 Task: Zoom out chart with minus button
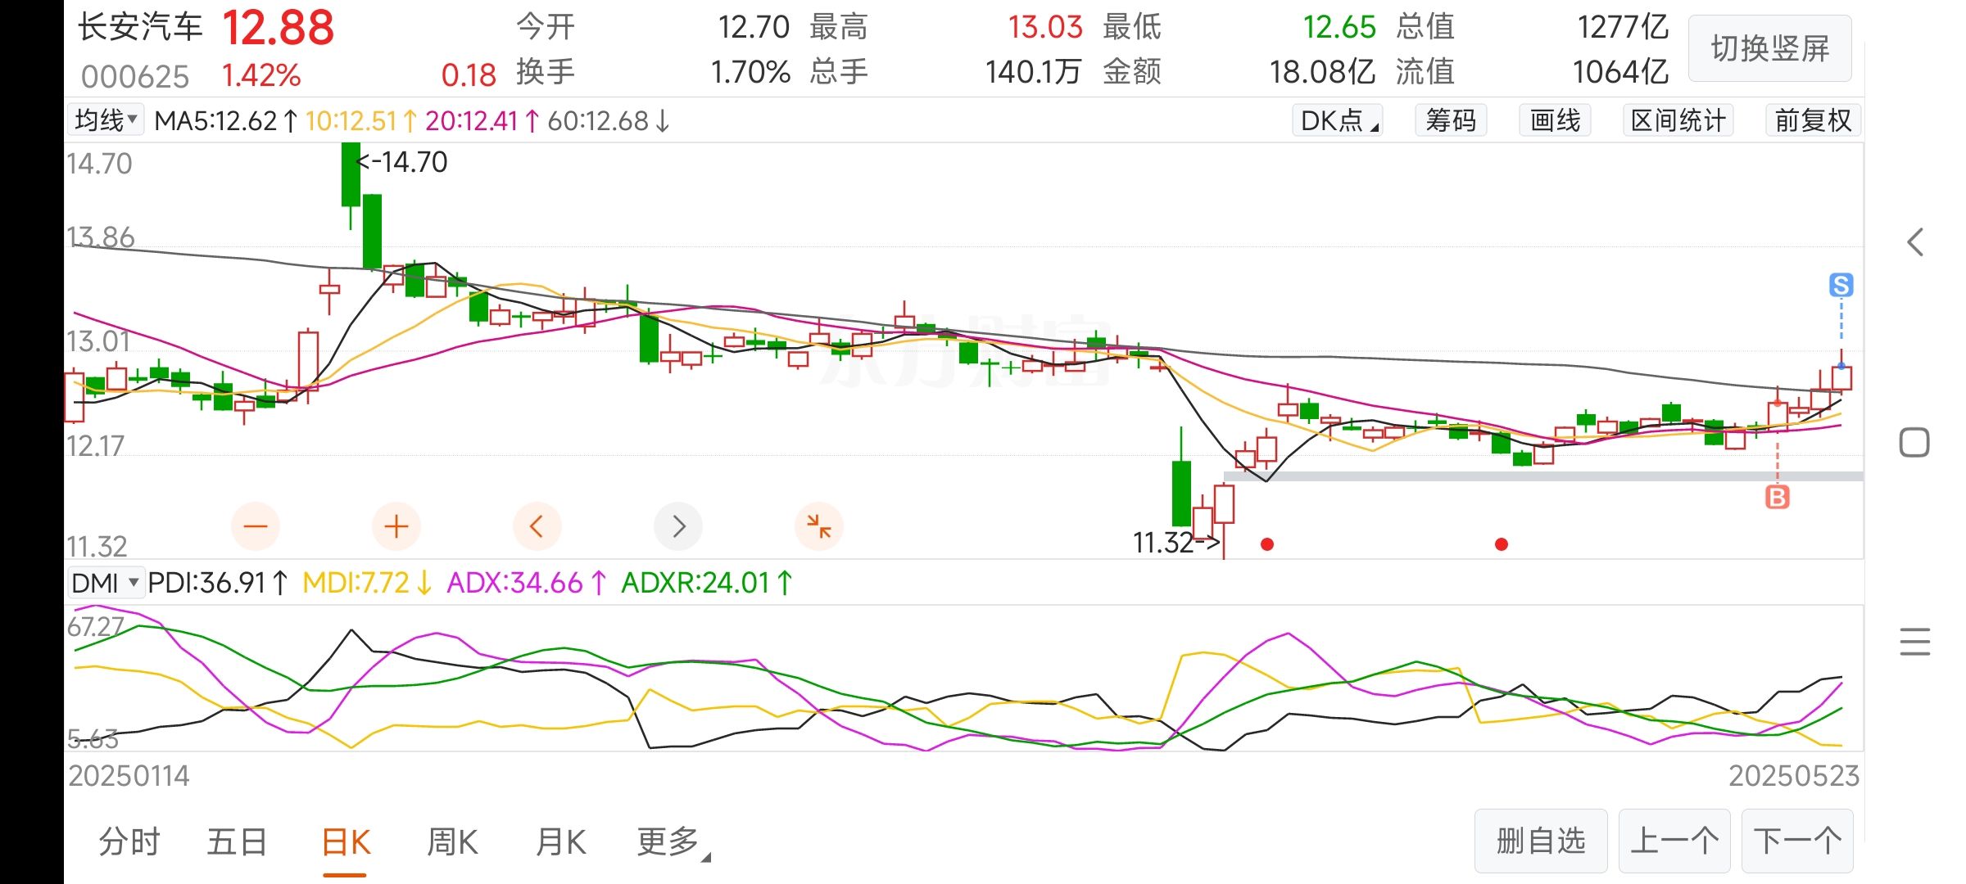[256, 526]
